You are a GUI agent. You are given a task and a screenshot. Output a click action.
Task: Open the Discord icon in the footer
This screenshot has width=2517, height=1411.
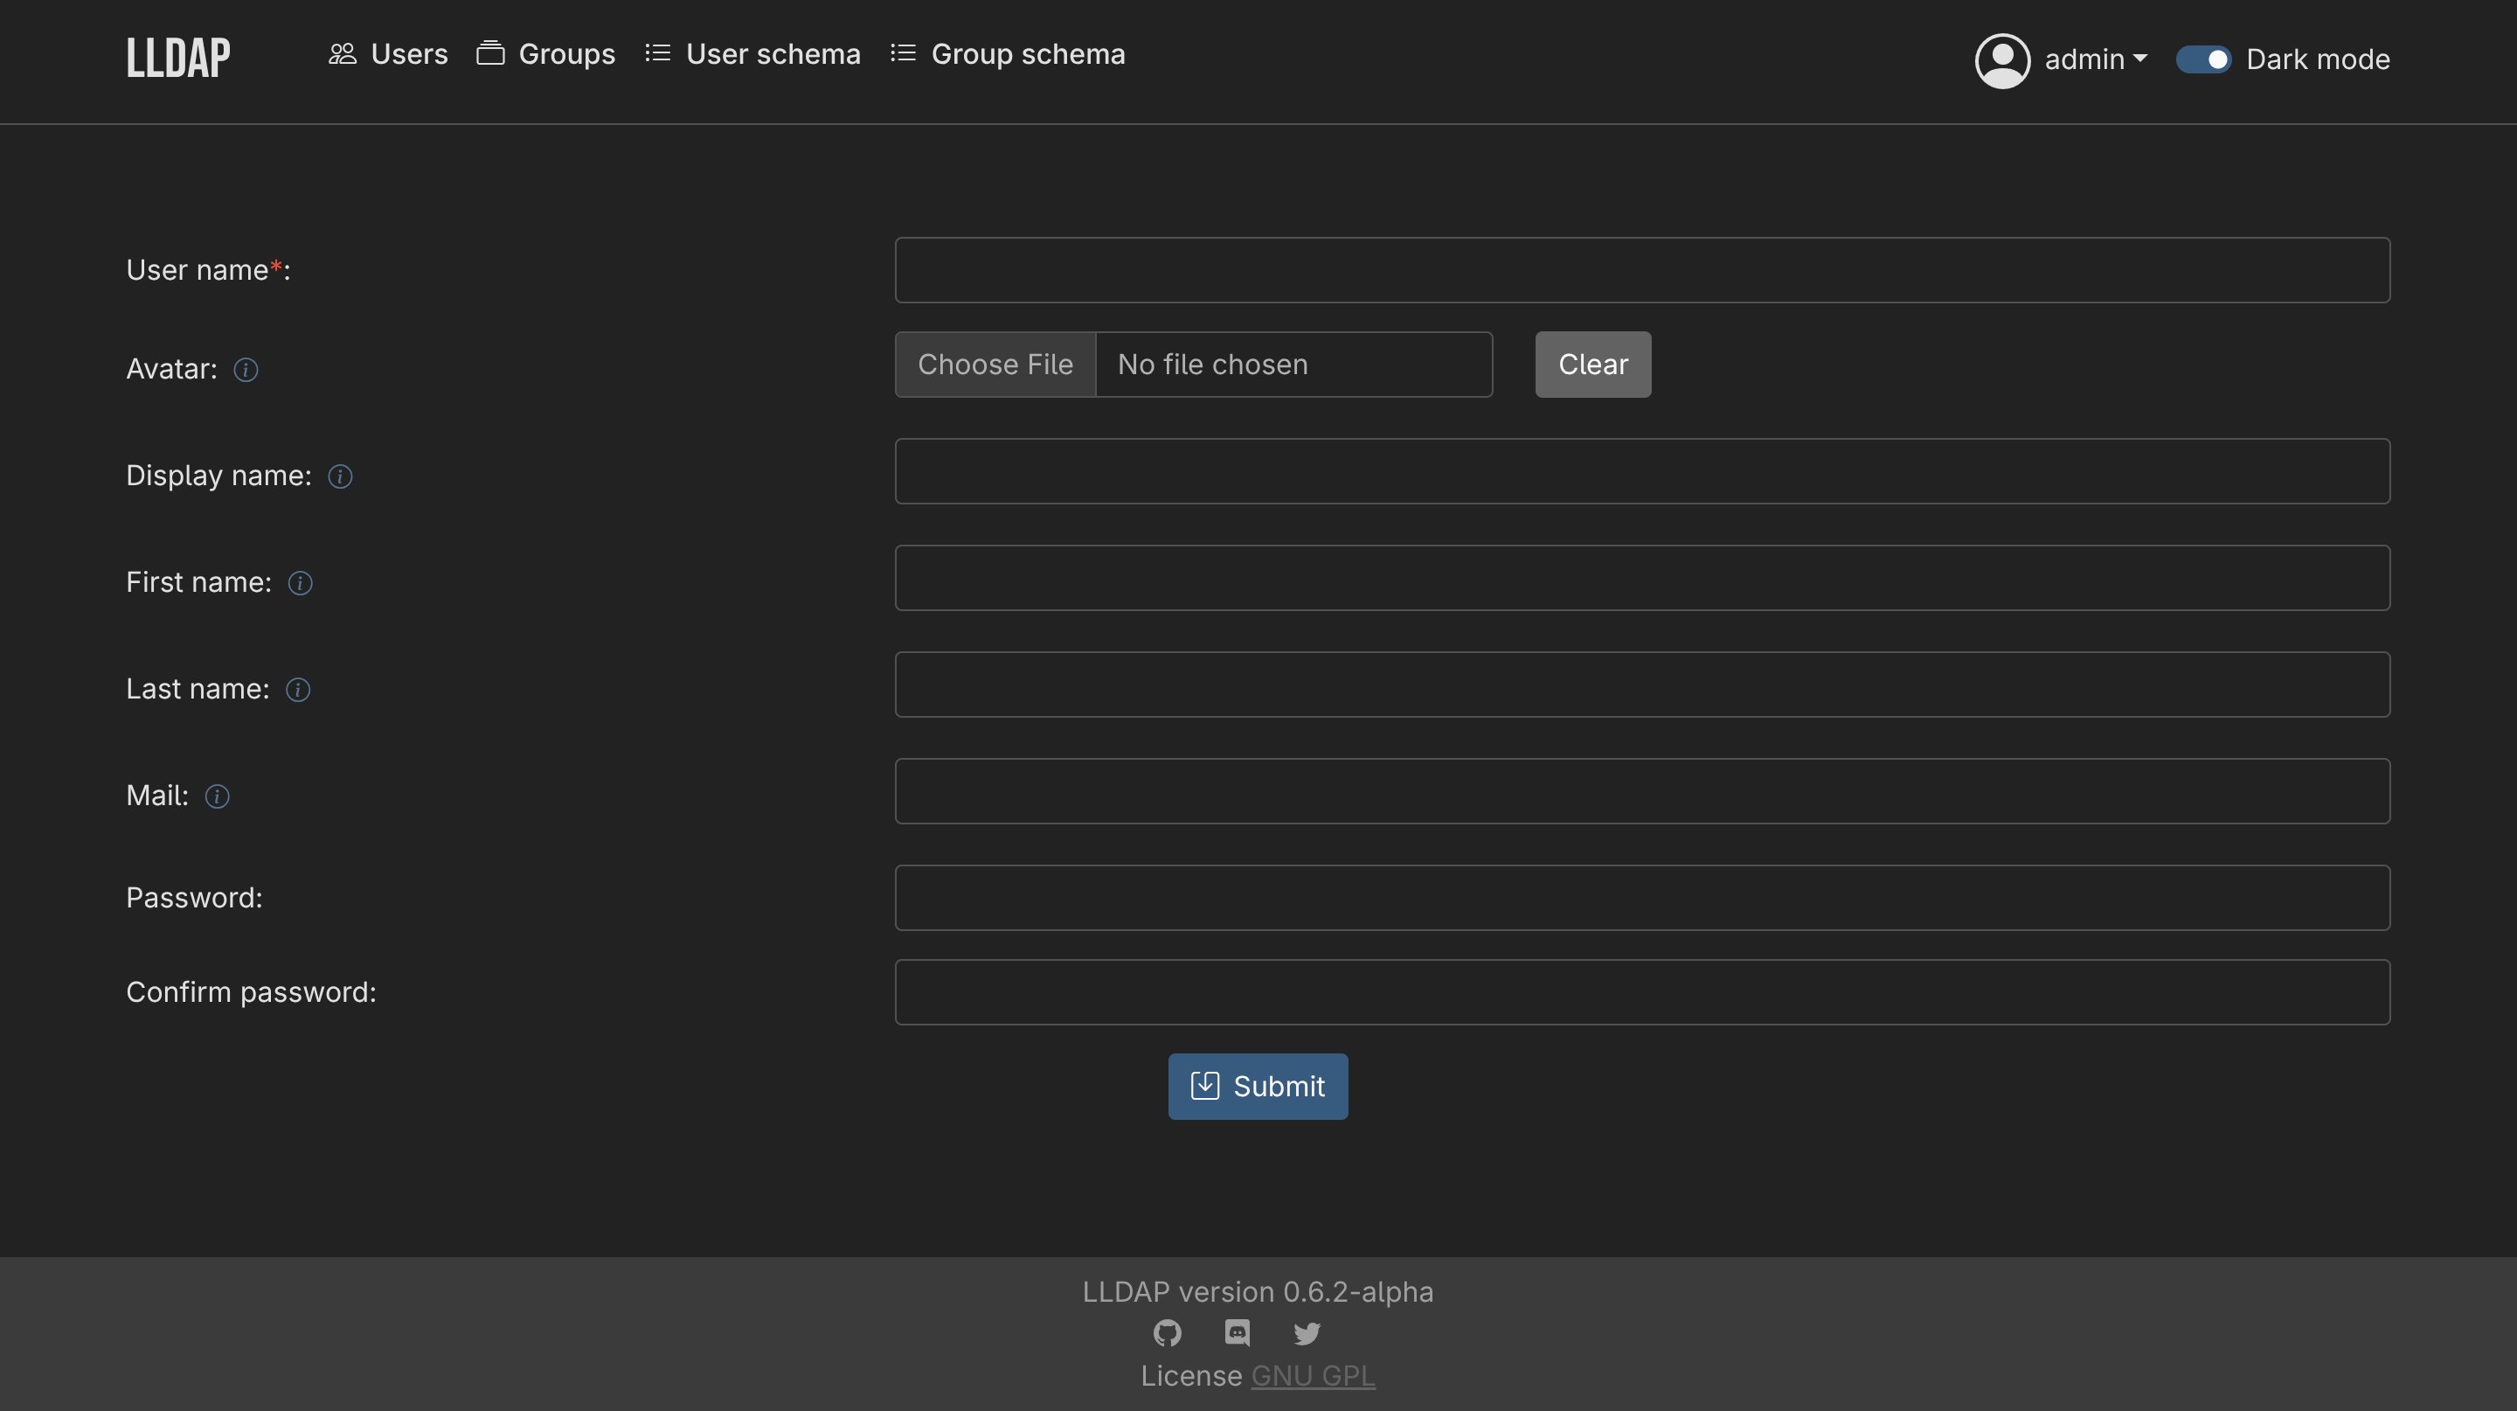tap(1237, 1334)
